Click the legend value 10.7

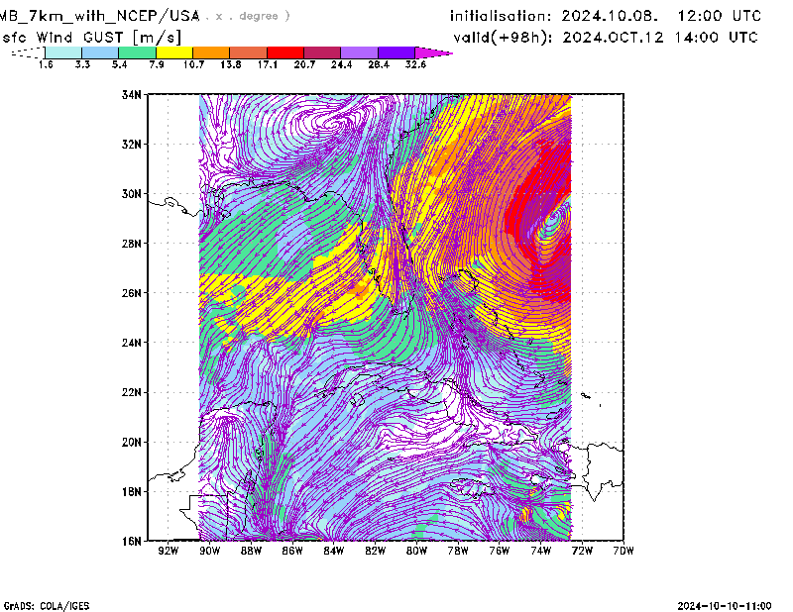pyautogui.click(x=193, y=64)
